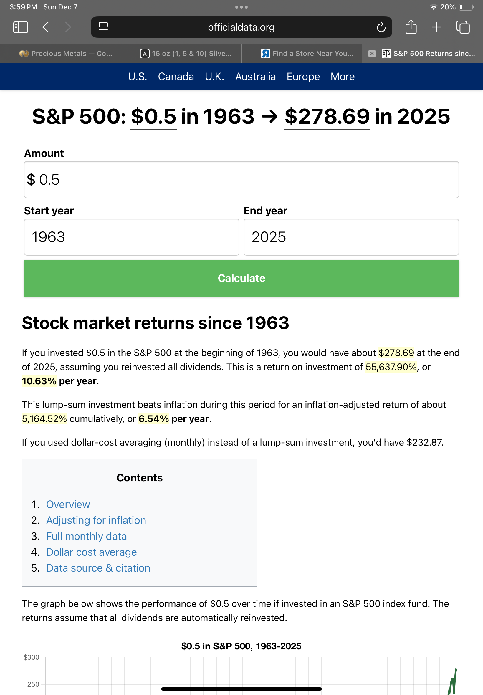The height and width of the screenshot is (695, 483).
Task: Select Europe in the navigation bar
Action: [x=303, y=77]
